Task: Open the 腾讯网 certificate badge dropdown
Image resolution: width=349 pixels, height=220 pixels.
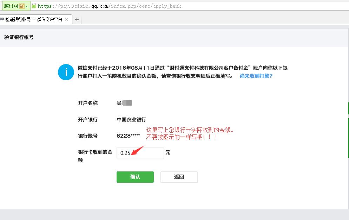Action: pos(16,6)
